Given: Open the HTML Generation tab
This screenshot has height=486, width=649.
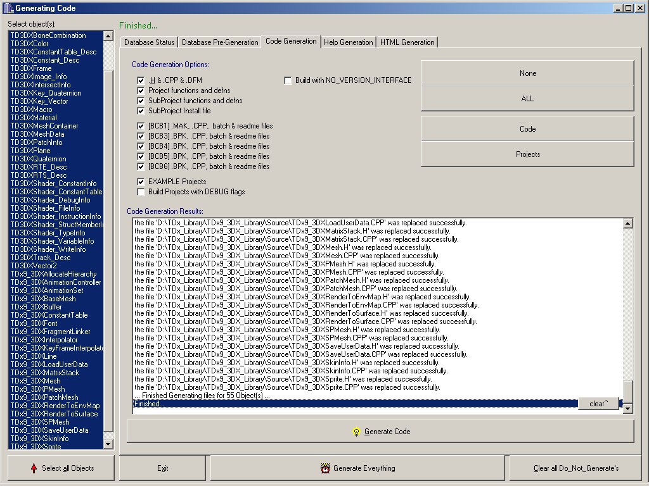Looking at the screenshot, I should tap(407, 42).
